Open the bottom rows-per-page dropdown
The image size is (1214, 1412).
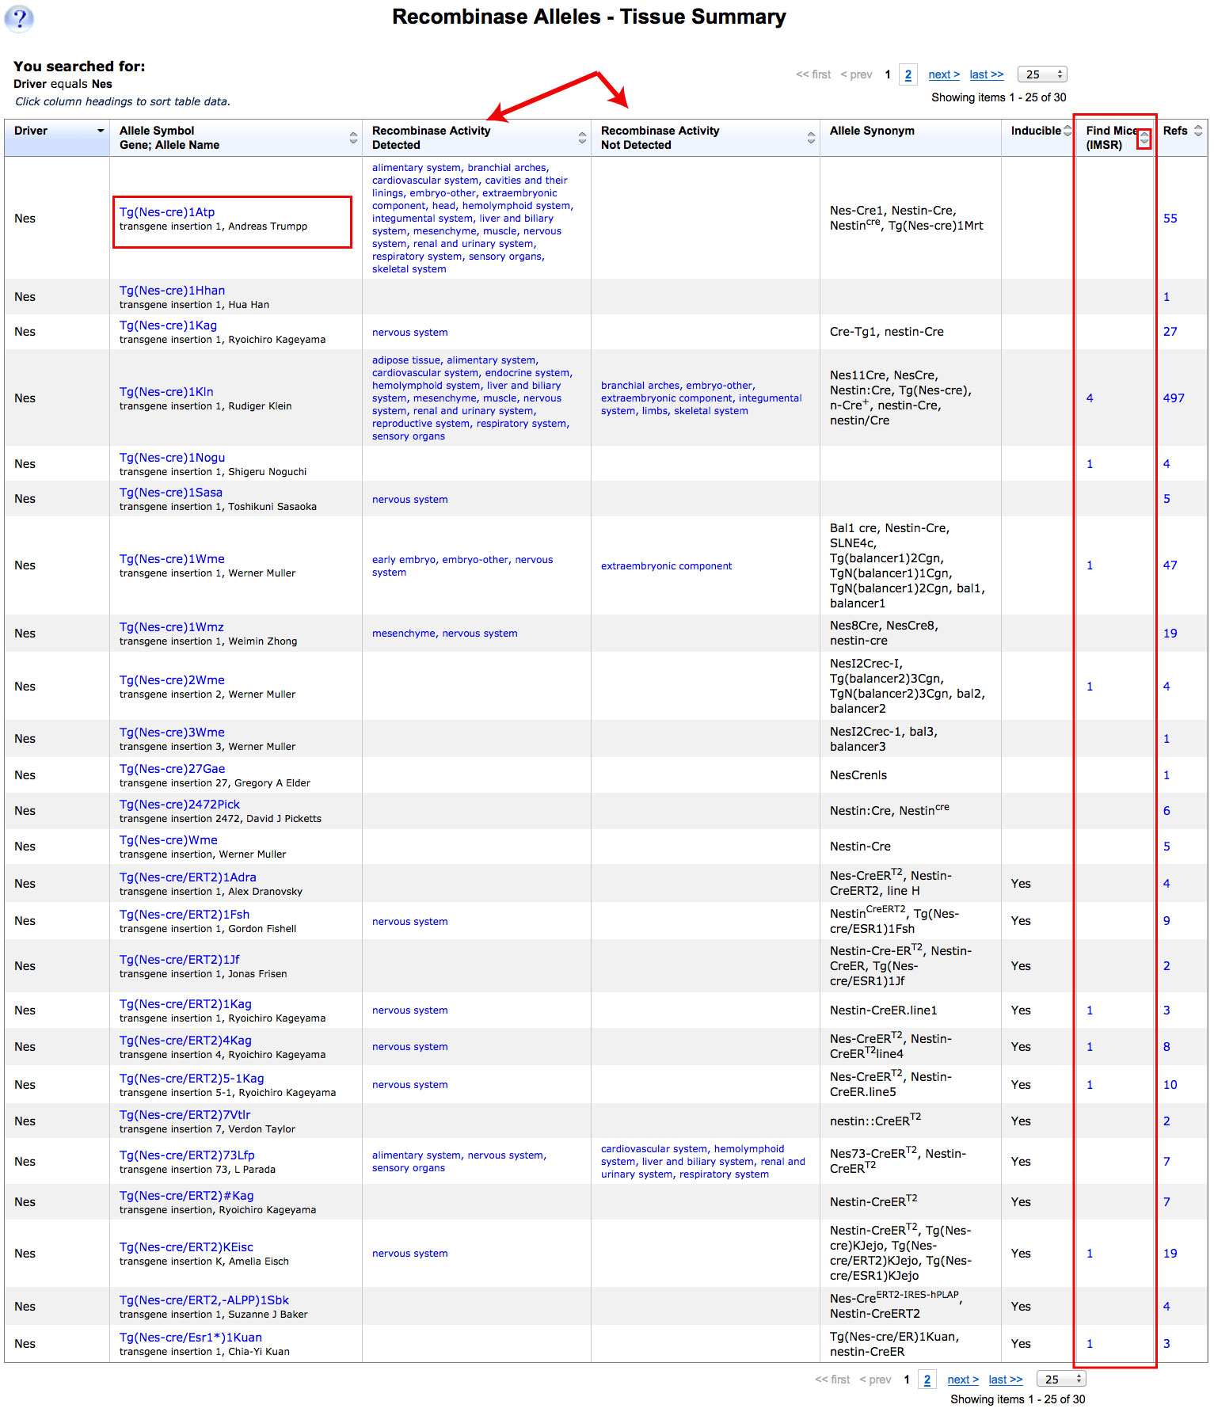click(x=1061, y=1379)
